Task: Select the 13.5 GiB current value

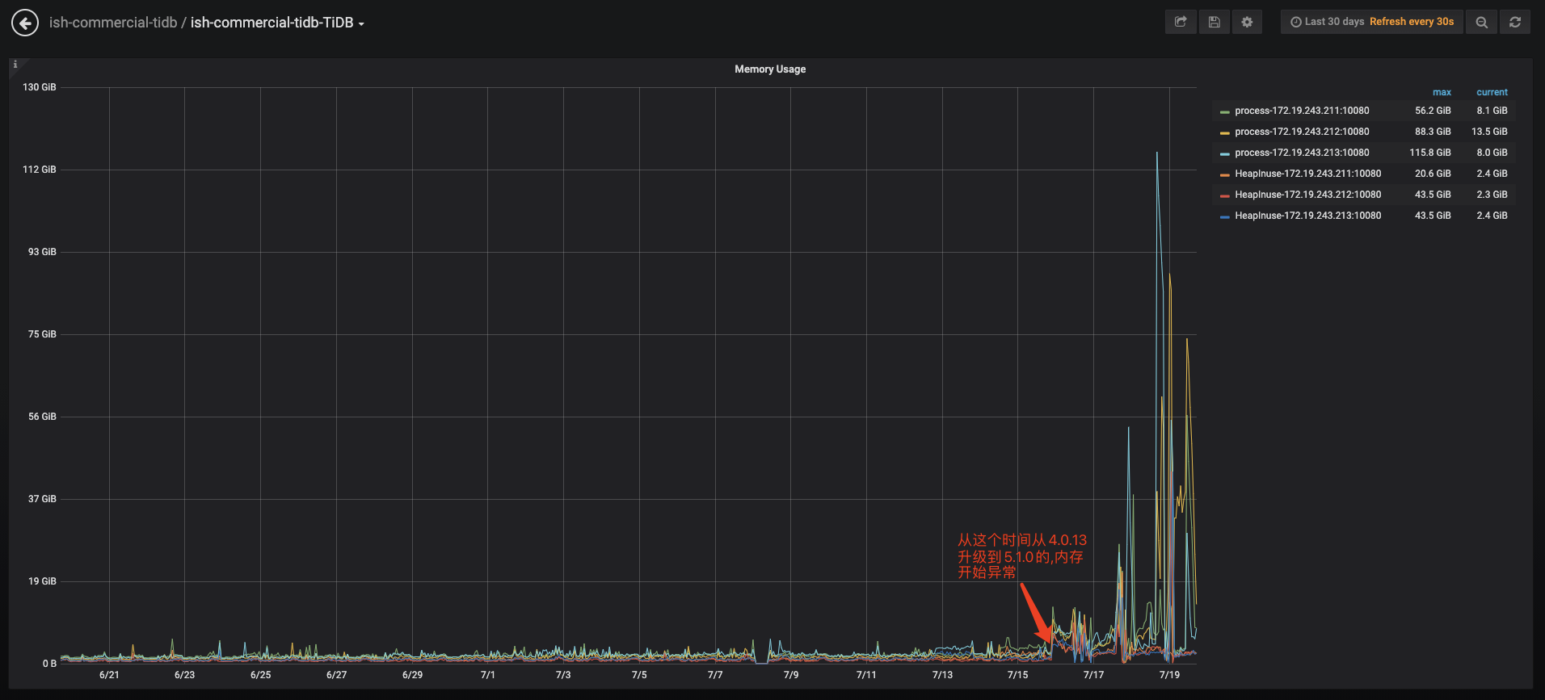Action: 1489,132
